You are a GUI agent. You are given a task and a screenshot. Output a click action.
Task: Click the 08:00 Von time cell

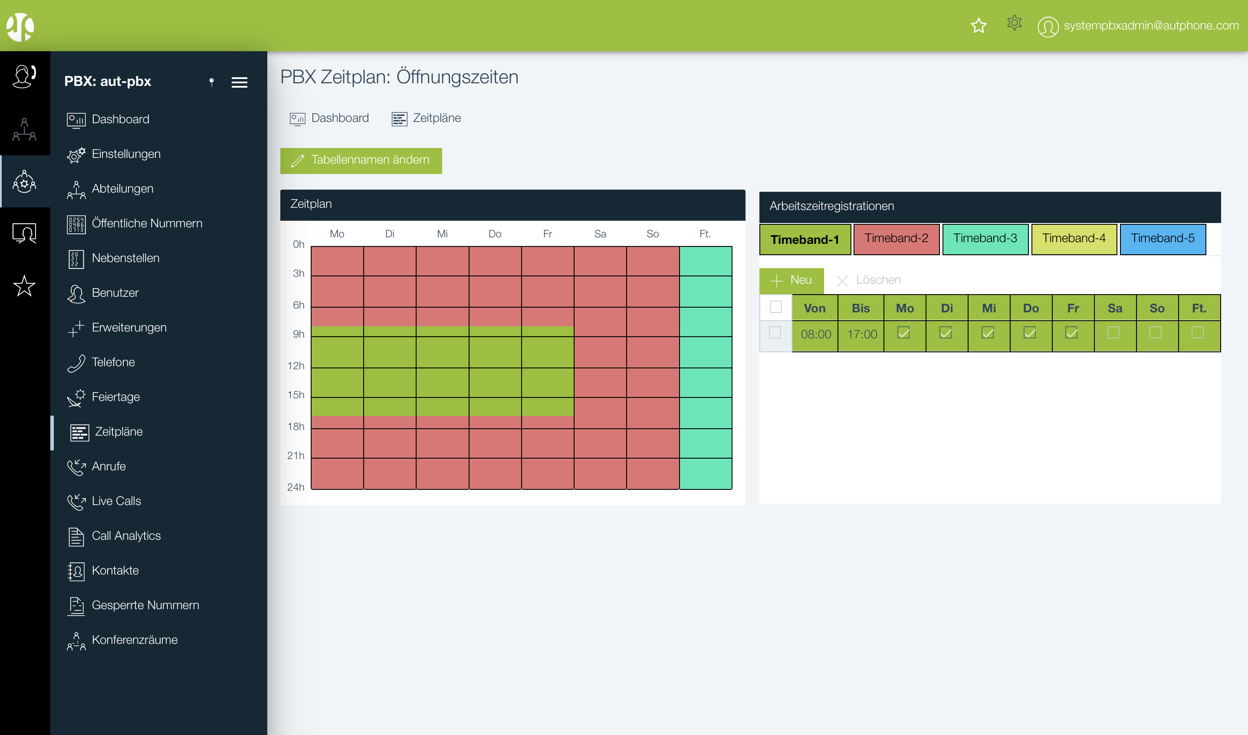pyautogui.click(x=815, y=335)
